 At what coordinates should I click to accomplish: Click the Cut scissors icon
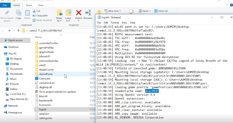point(35,11)
